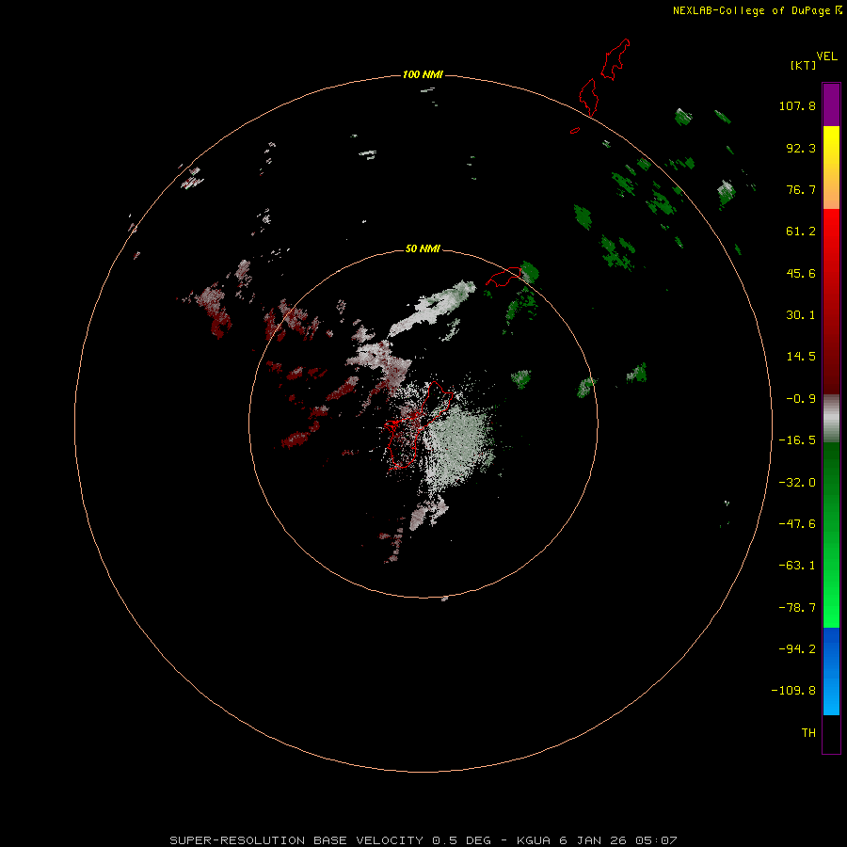Click the VEL legend title
The width and height of the screenshot is (847, 847).
826,56
